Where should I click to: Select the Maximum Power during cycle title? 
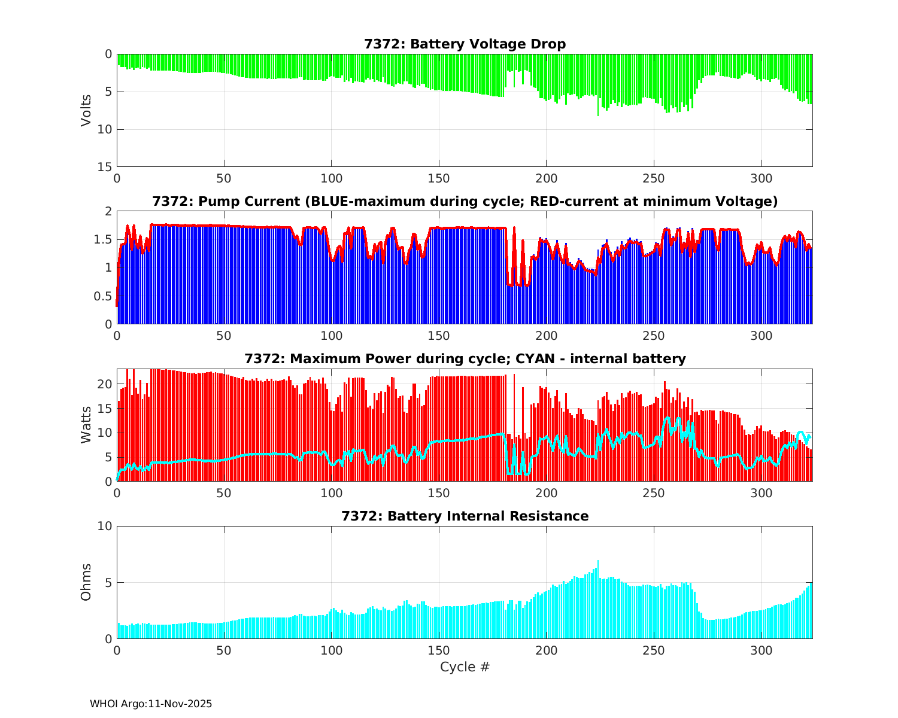[465, 359]
